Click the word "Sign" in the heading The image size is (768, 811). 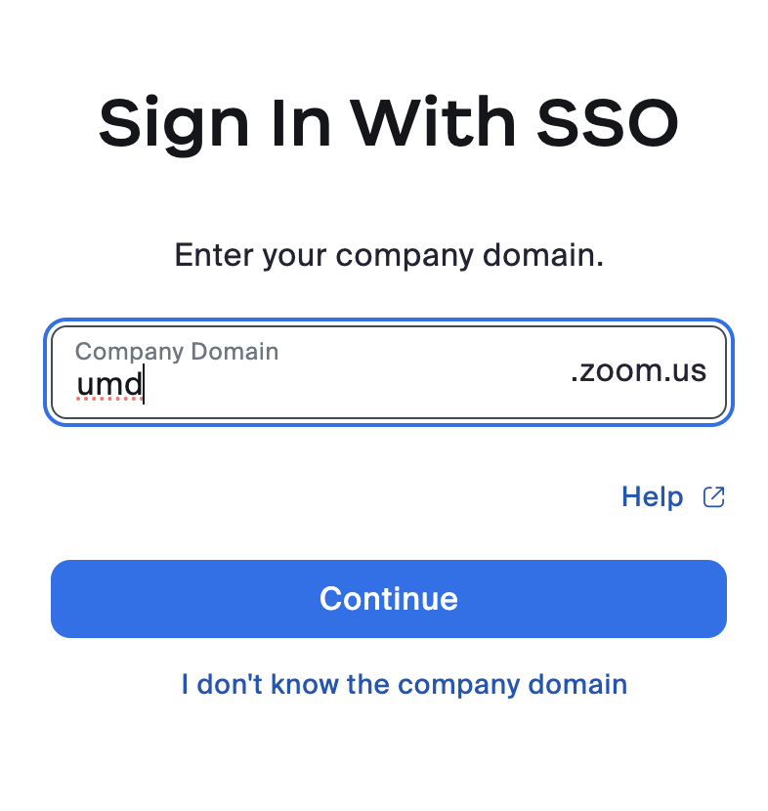tap(174, 126)
